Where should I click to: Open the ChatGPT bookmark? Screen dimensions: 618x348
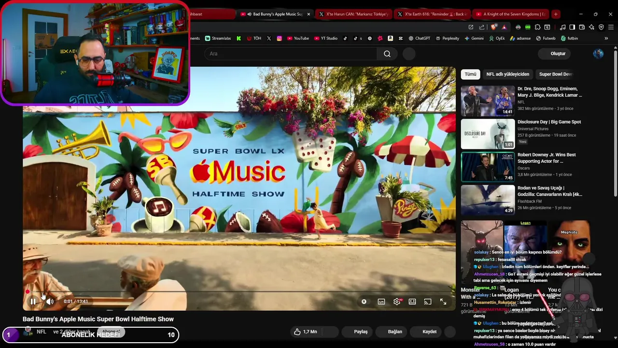tap(419, 38)
